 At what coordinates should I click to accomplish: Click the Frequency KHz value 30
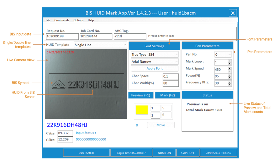tap(221, 83)
